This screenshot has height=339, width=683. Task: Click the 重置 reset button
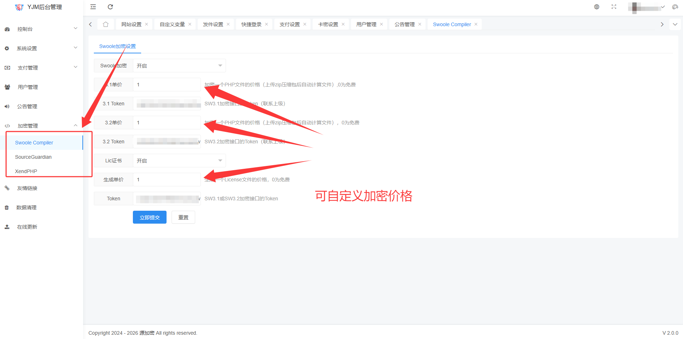tap(183, 218)
